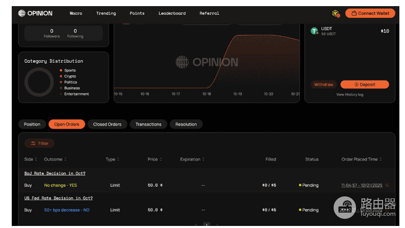Open the Referral page

tap(209, 13)
